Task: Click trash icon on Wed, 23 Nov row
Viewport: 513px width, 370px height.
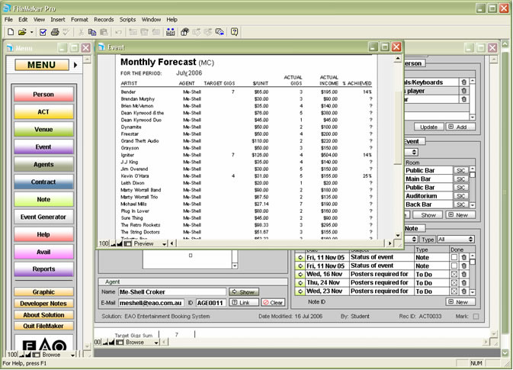Action: pyautogui.click(x=463, y=291)
